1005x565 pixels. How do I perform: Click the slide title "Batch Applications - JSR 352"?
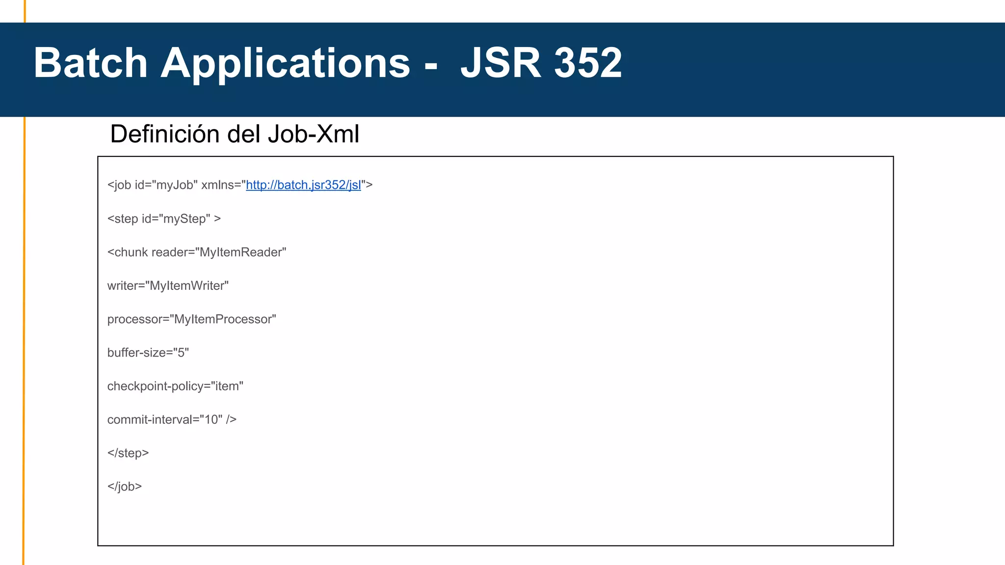tap(328, 63)
